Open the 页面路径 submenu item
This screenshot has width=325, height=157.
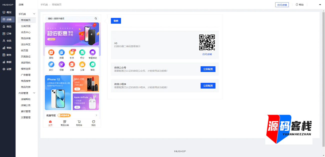26,57
